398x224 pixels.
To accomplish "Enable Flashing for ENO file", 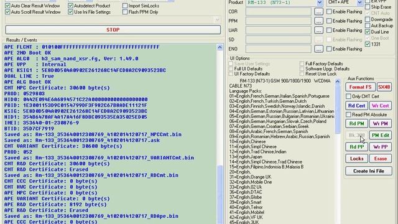I will 329,49.
